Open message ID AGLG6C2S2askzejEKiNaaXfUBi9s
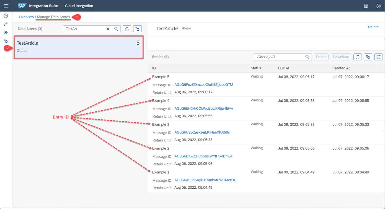The height and width of the screenshot is (209, 385). (202, 132)
